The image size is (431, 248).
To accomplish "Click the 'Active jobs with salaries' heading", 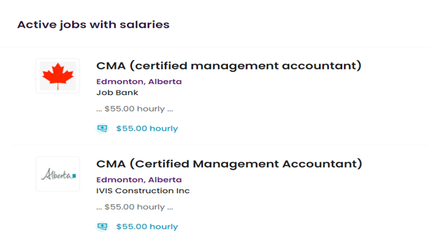I will (x=94, y=25).
